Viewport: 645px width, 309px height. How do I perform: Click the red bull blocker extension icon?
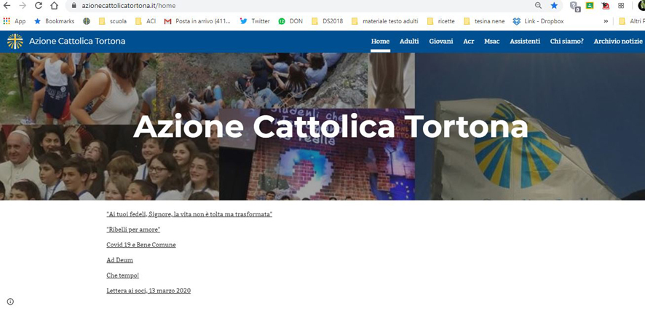tap(606, 6)
